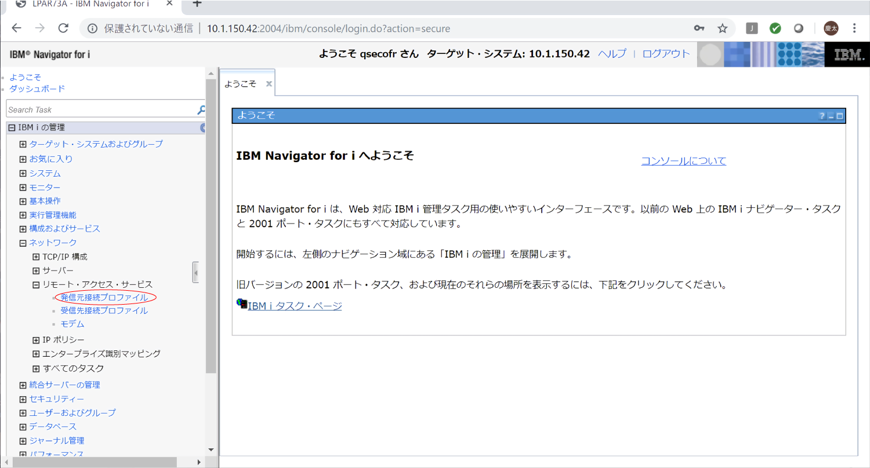Click the IBM logo

(x=849, y=55)
